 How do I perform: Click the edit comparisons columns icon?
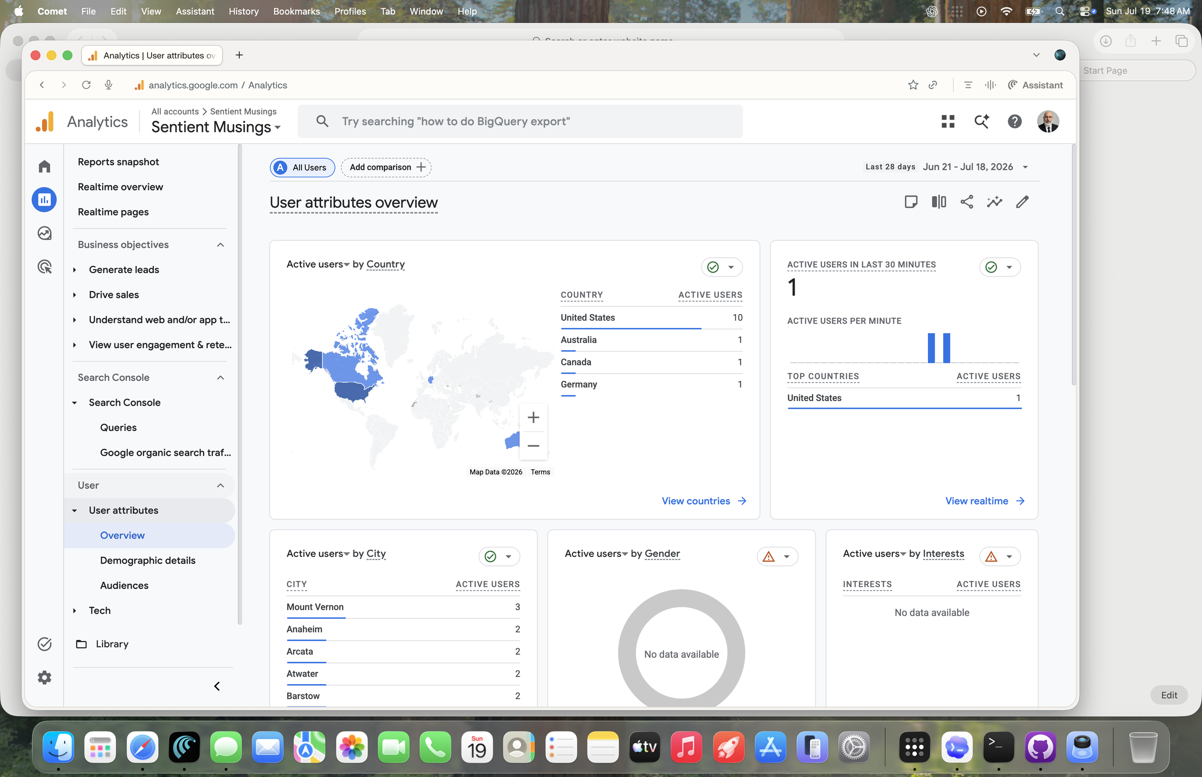939,202
